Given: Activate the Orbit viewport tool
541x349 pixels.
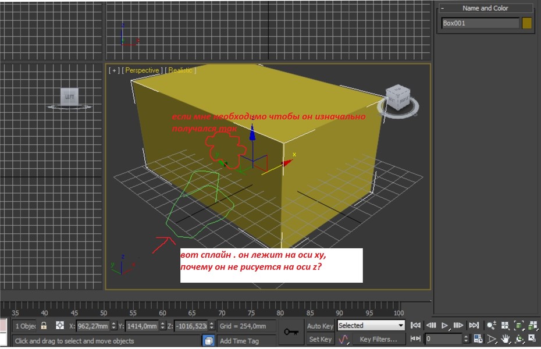Looking at the screenshot, I should click(519, 339).
